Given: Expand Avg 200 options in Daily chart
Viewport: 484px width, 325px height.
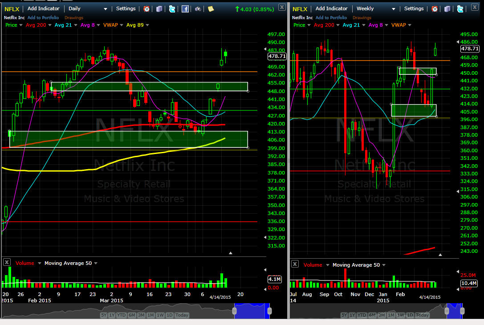Looking at the screenshot, I should click(50, 25).
